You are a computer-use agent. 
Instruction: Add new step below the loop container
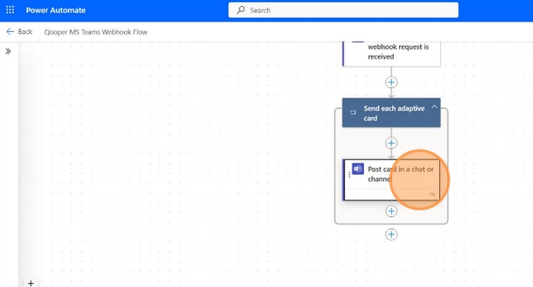pos(391,234)
